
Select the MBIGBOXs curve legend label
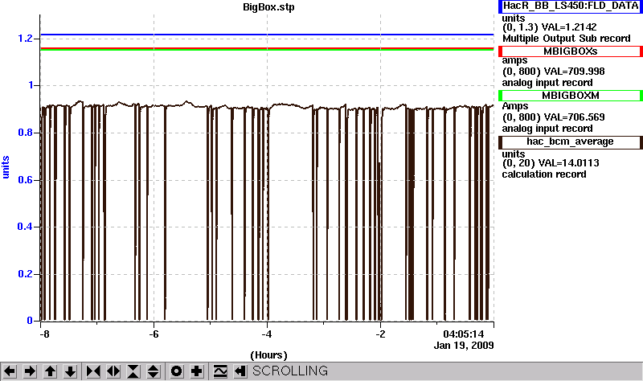coord(571,51)
